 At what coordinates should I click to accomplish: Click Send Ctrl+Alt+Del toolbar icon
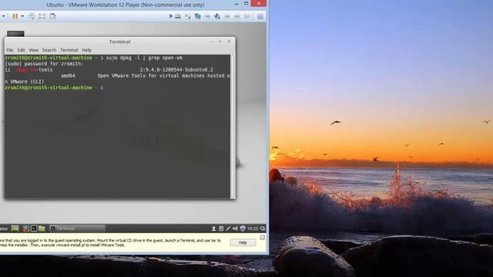(x=32, y=16)
